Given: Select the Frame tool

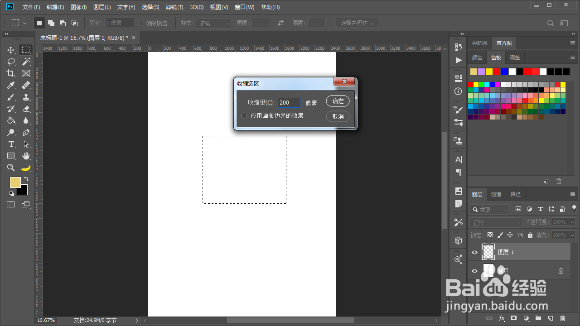Looking at the screenshot, I should [26, 73].
